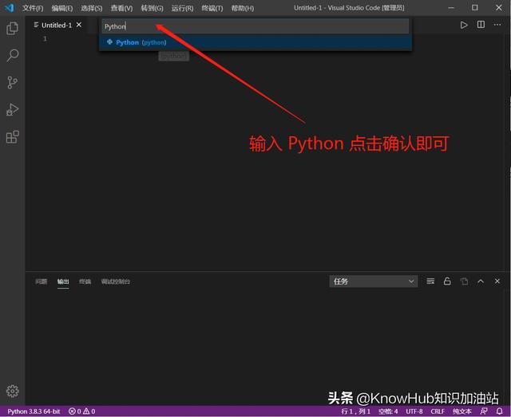Open the 运行(R) menu
511x417 pixels.
[183, 8]
